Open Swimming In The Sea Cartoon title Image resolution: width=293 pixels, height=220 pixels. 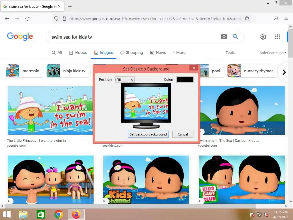click(x=229, y=140)
